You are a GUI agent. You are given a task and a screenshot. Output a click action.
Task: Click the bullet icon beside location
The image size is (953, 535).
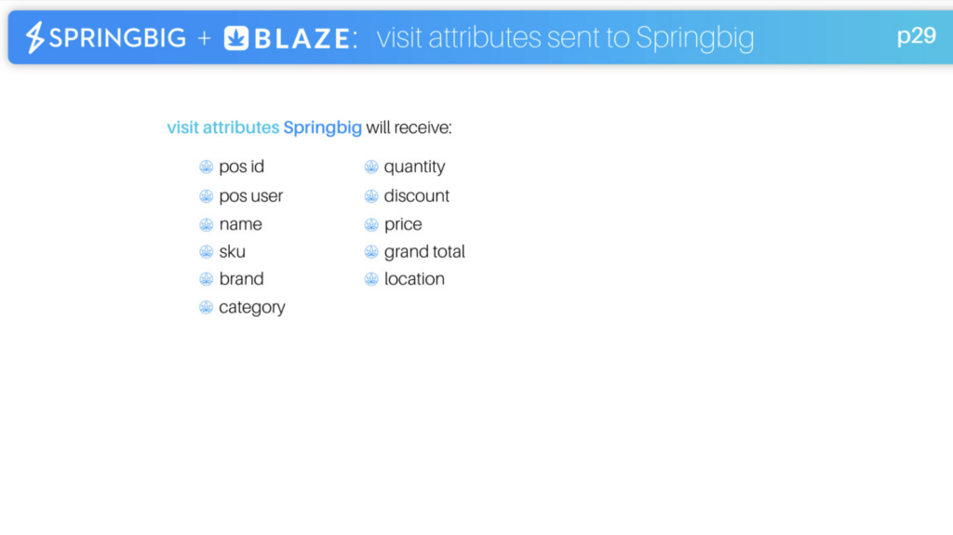371,279
